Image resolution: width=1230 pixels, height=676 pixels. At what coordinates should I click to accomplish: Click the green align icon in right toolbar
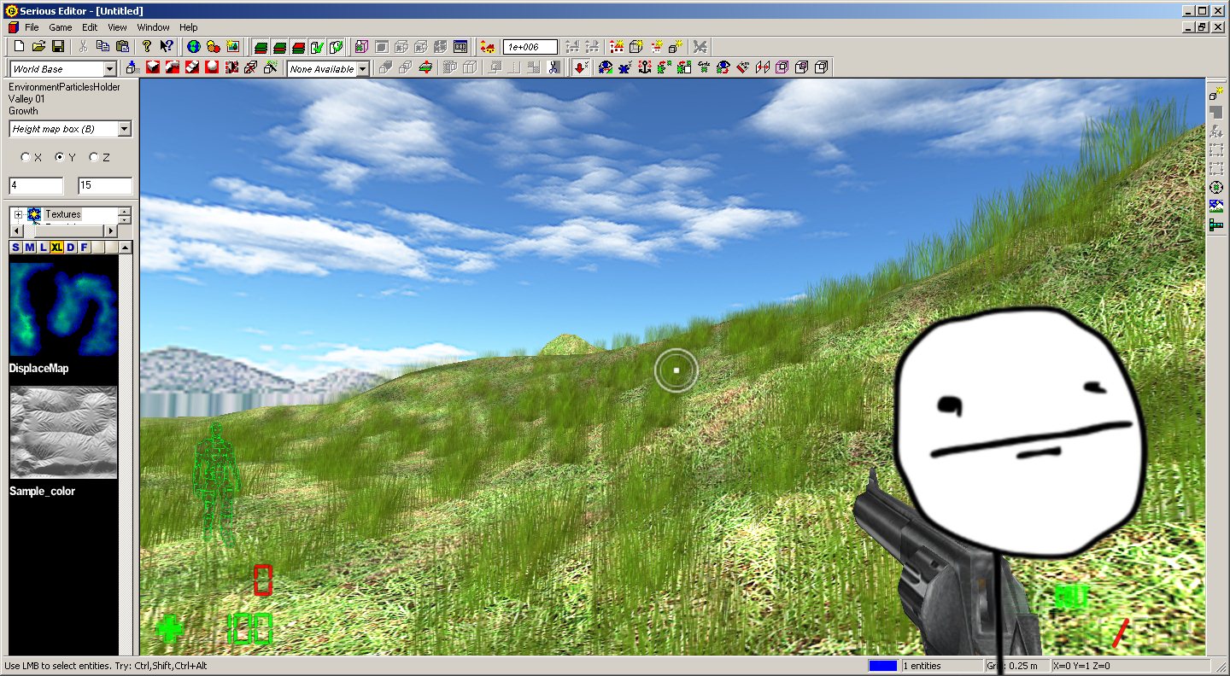pyautogui.click(x=1216, y=225)
